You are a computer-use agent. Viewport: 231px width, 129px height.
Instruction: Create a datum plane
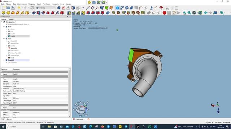coord(92,8)
